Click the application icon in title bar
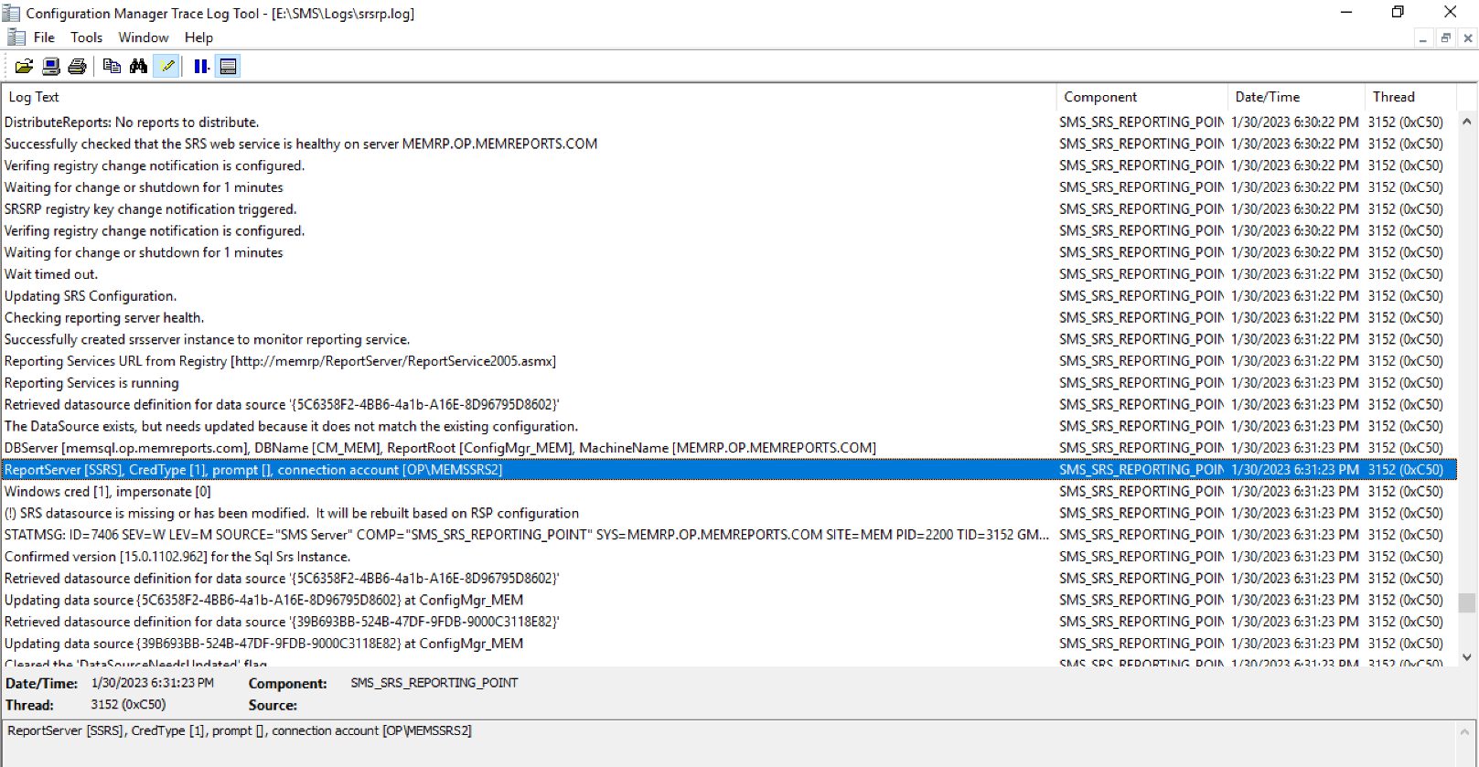This screenshot has height=767, width=1479. (x=11, y=13)
